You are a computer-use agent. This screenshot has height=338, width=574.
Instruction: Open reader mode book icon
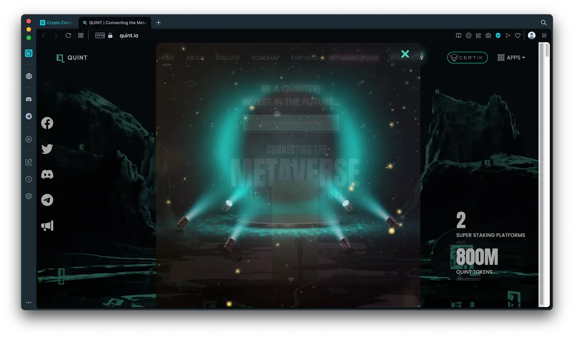pyautogui.click(x=458, y=35)
